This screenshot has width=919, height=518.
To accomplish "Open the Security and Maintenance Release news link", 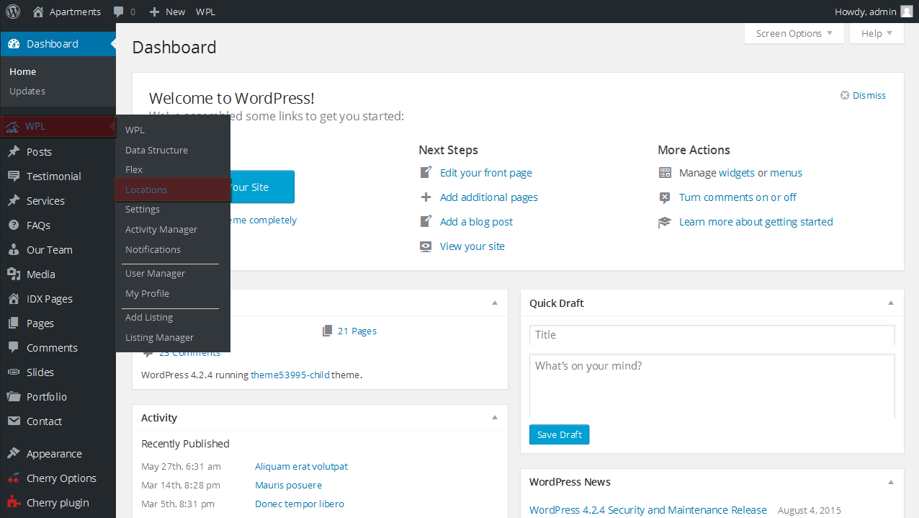I will pyautogui.click(x=648, y=509).
